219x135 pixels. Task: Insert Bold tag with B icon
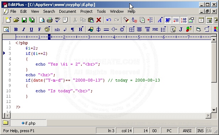point(16,29)
